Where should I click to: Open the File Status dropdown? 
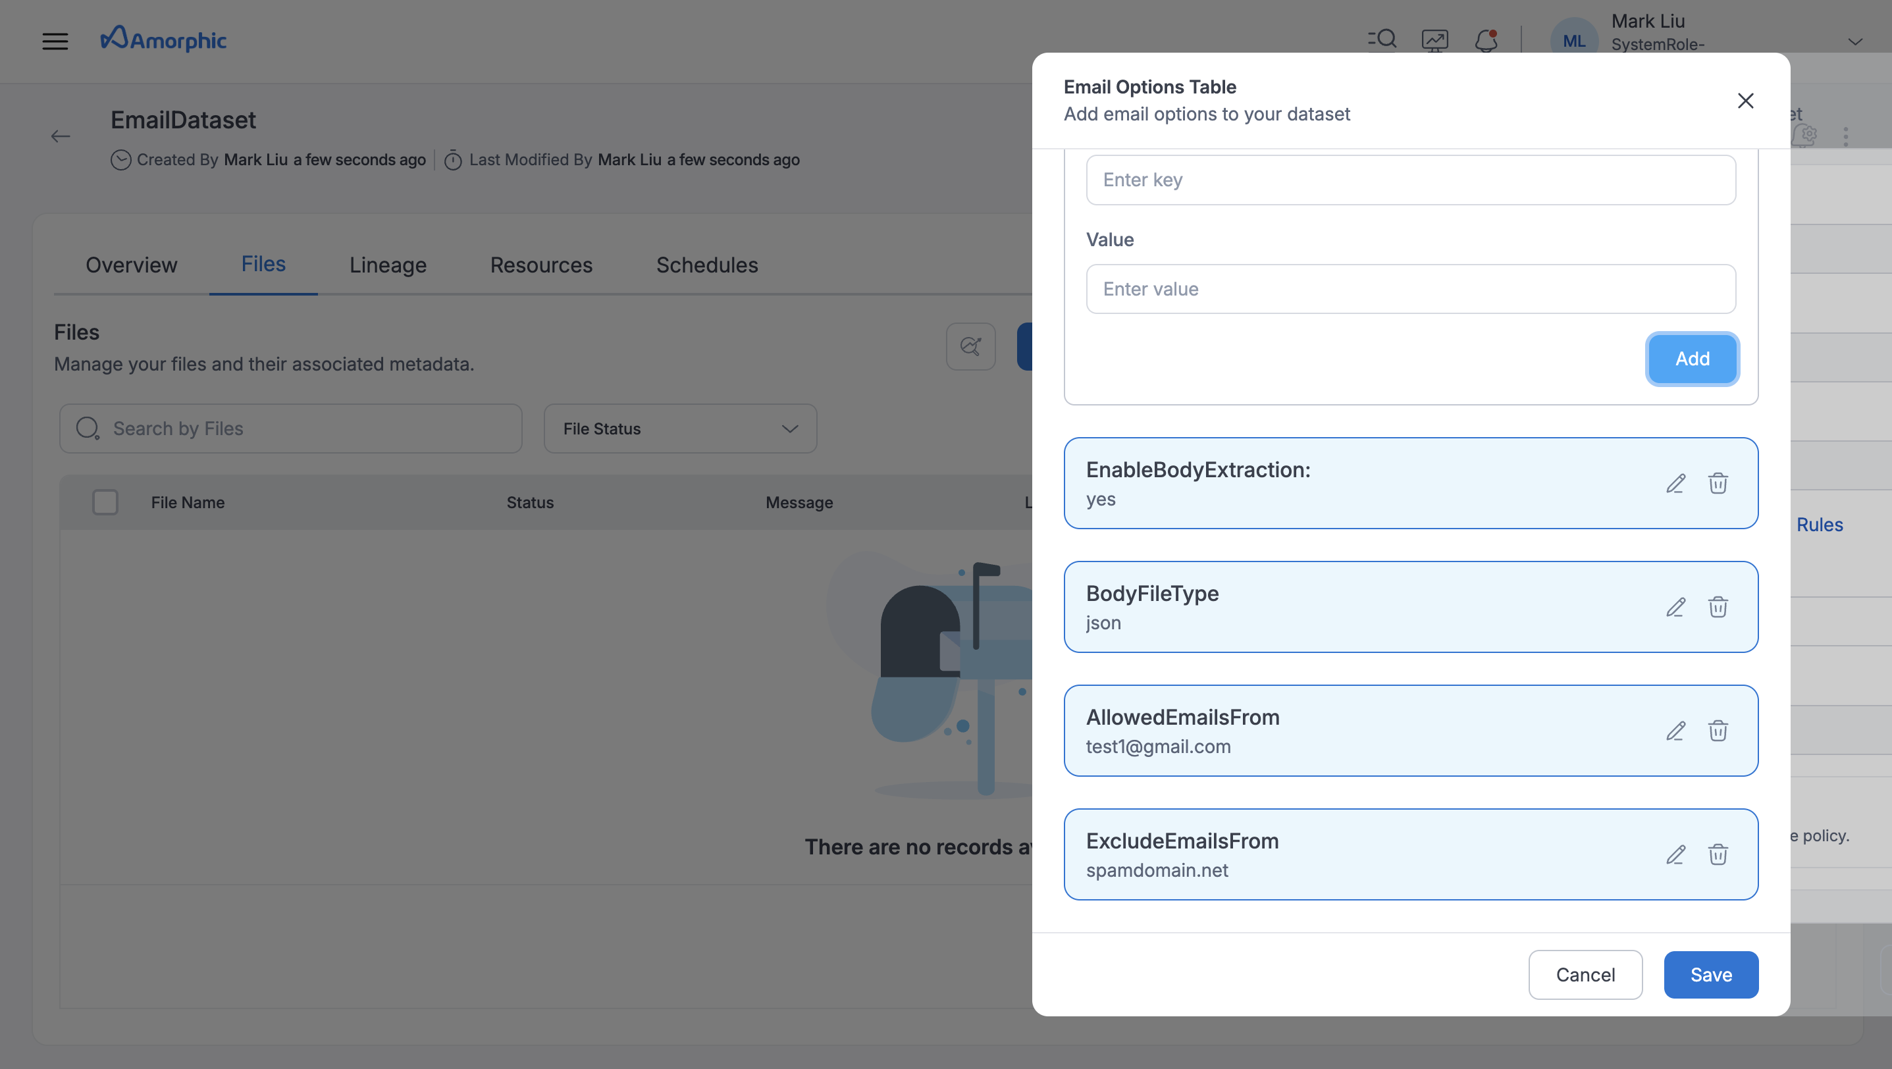[x=679, y=428]
